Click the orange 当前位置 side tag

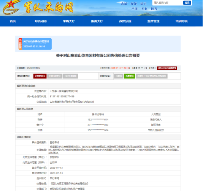(x=20, y=44)
